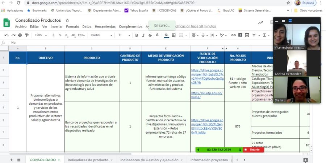
Task: Toggle italic formatting
Action: [x=143, y=35]
